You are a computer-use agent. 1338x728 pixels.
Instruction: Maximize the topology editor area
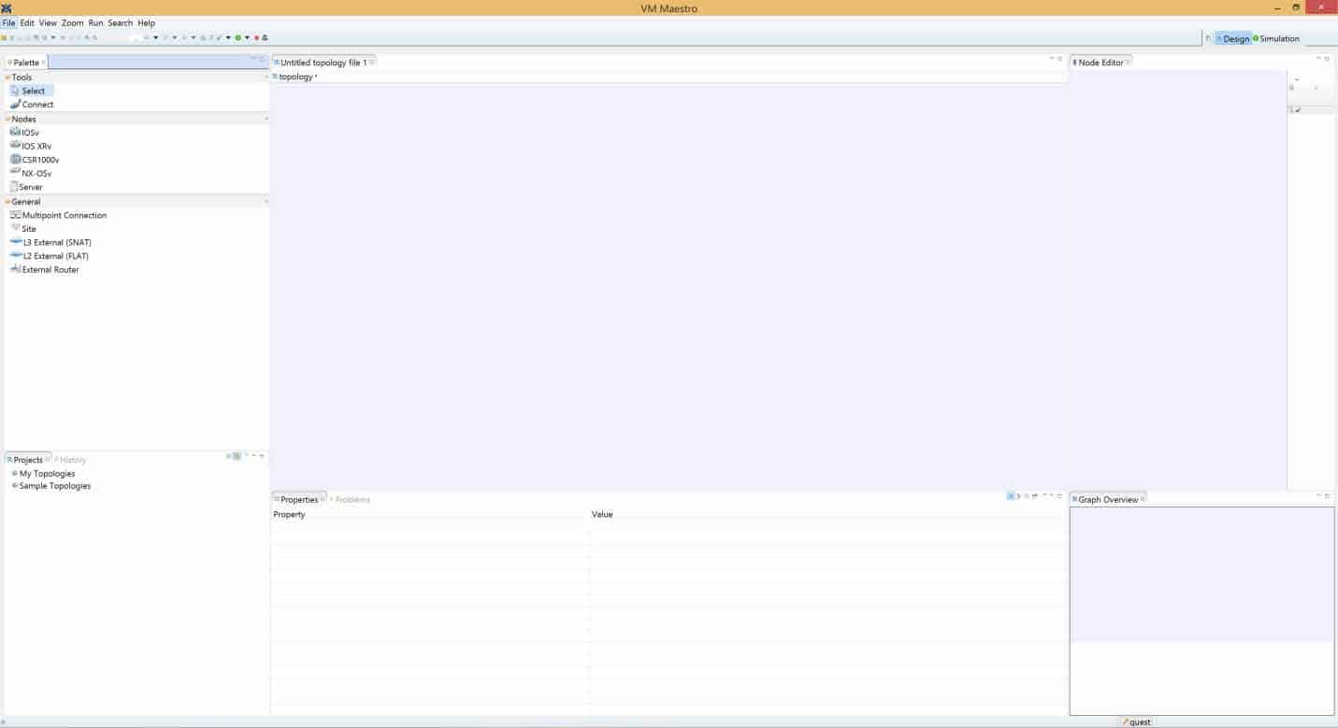1060,59
